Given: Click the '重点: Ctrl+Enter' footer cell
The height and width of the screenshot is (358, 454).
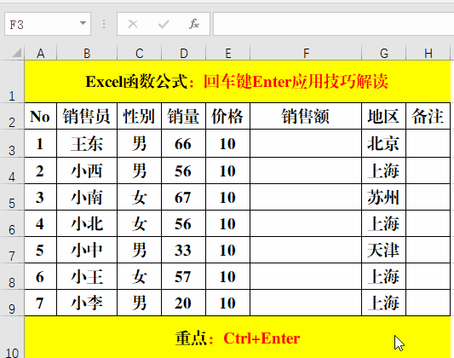Looking at the screenshot, I should (238, 338).
